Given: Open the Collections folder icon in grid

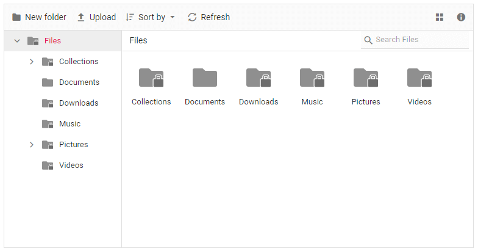Looking at the screenshot, I should (151, 78).
